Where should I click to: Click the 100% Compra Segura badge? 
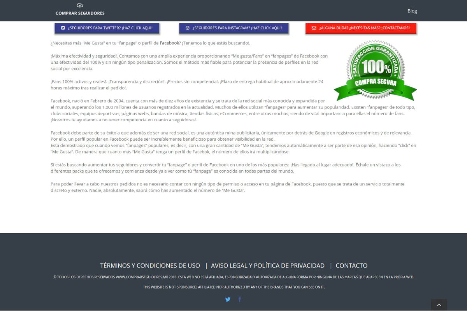[x=375, y=71]
